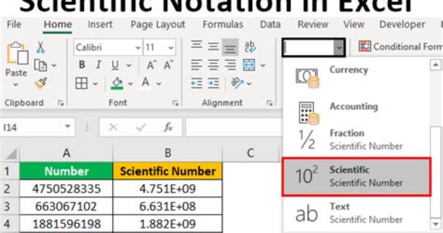Click the Number Format combo box
This screenshot has width=443, height=233.
(x=314, y=47)
